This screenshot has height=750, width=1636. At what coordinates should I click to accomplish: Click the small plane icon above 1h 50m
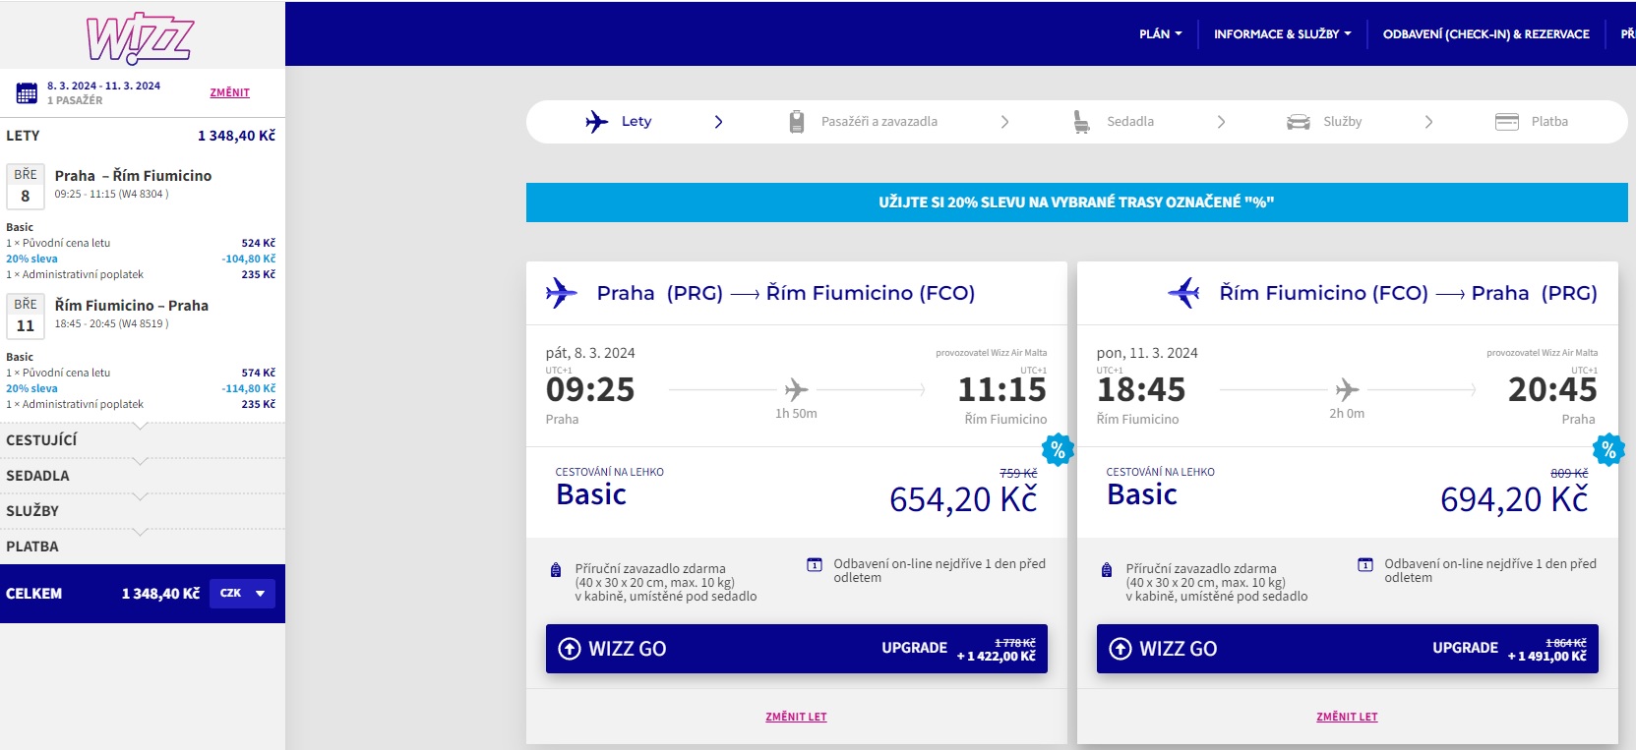[x=796, y=389]
